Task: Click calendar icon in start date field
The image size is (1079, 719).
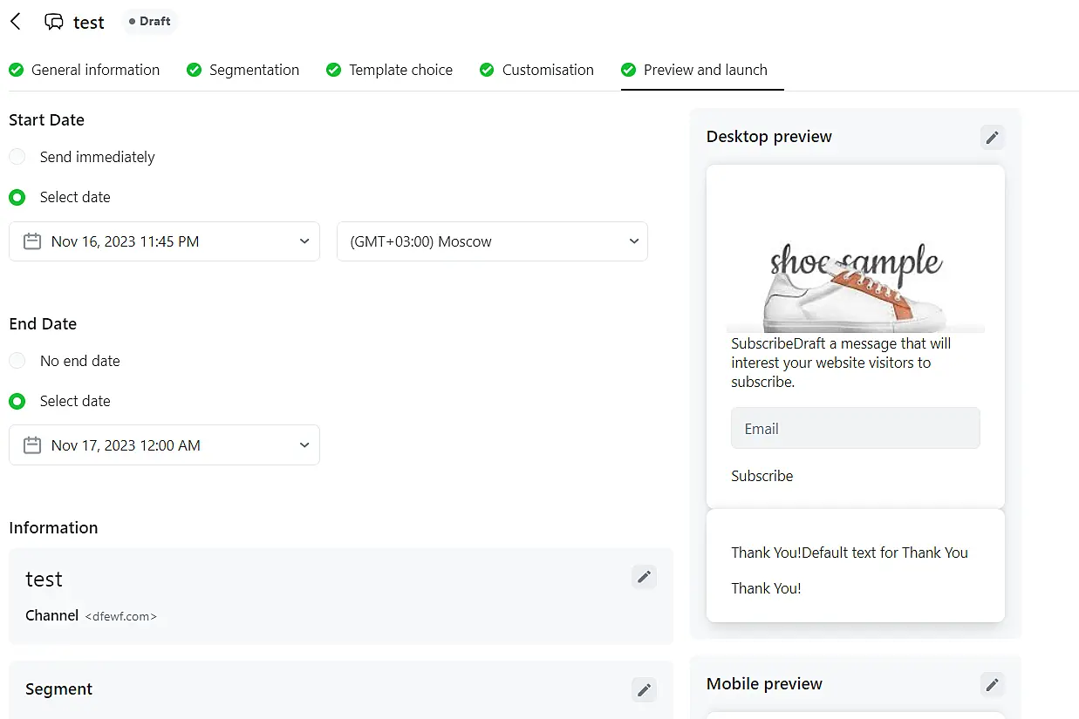Action: coord(32,241)
